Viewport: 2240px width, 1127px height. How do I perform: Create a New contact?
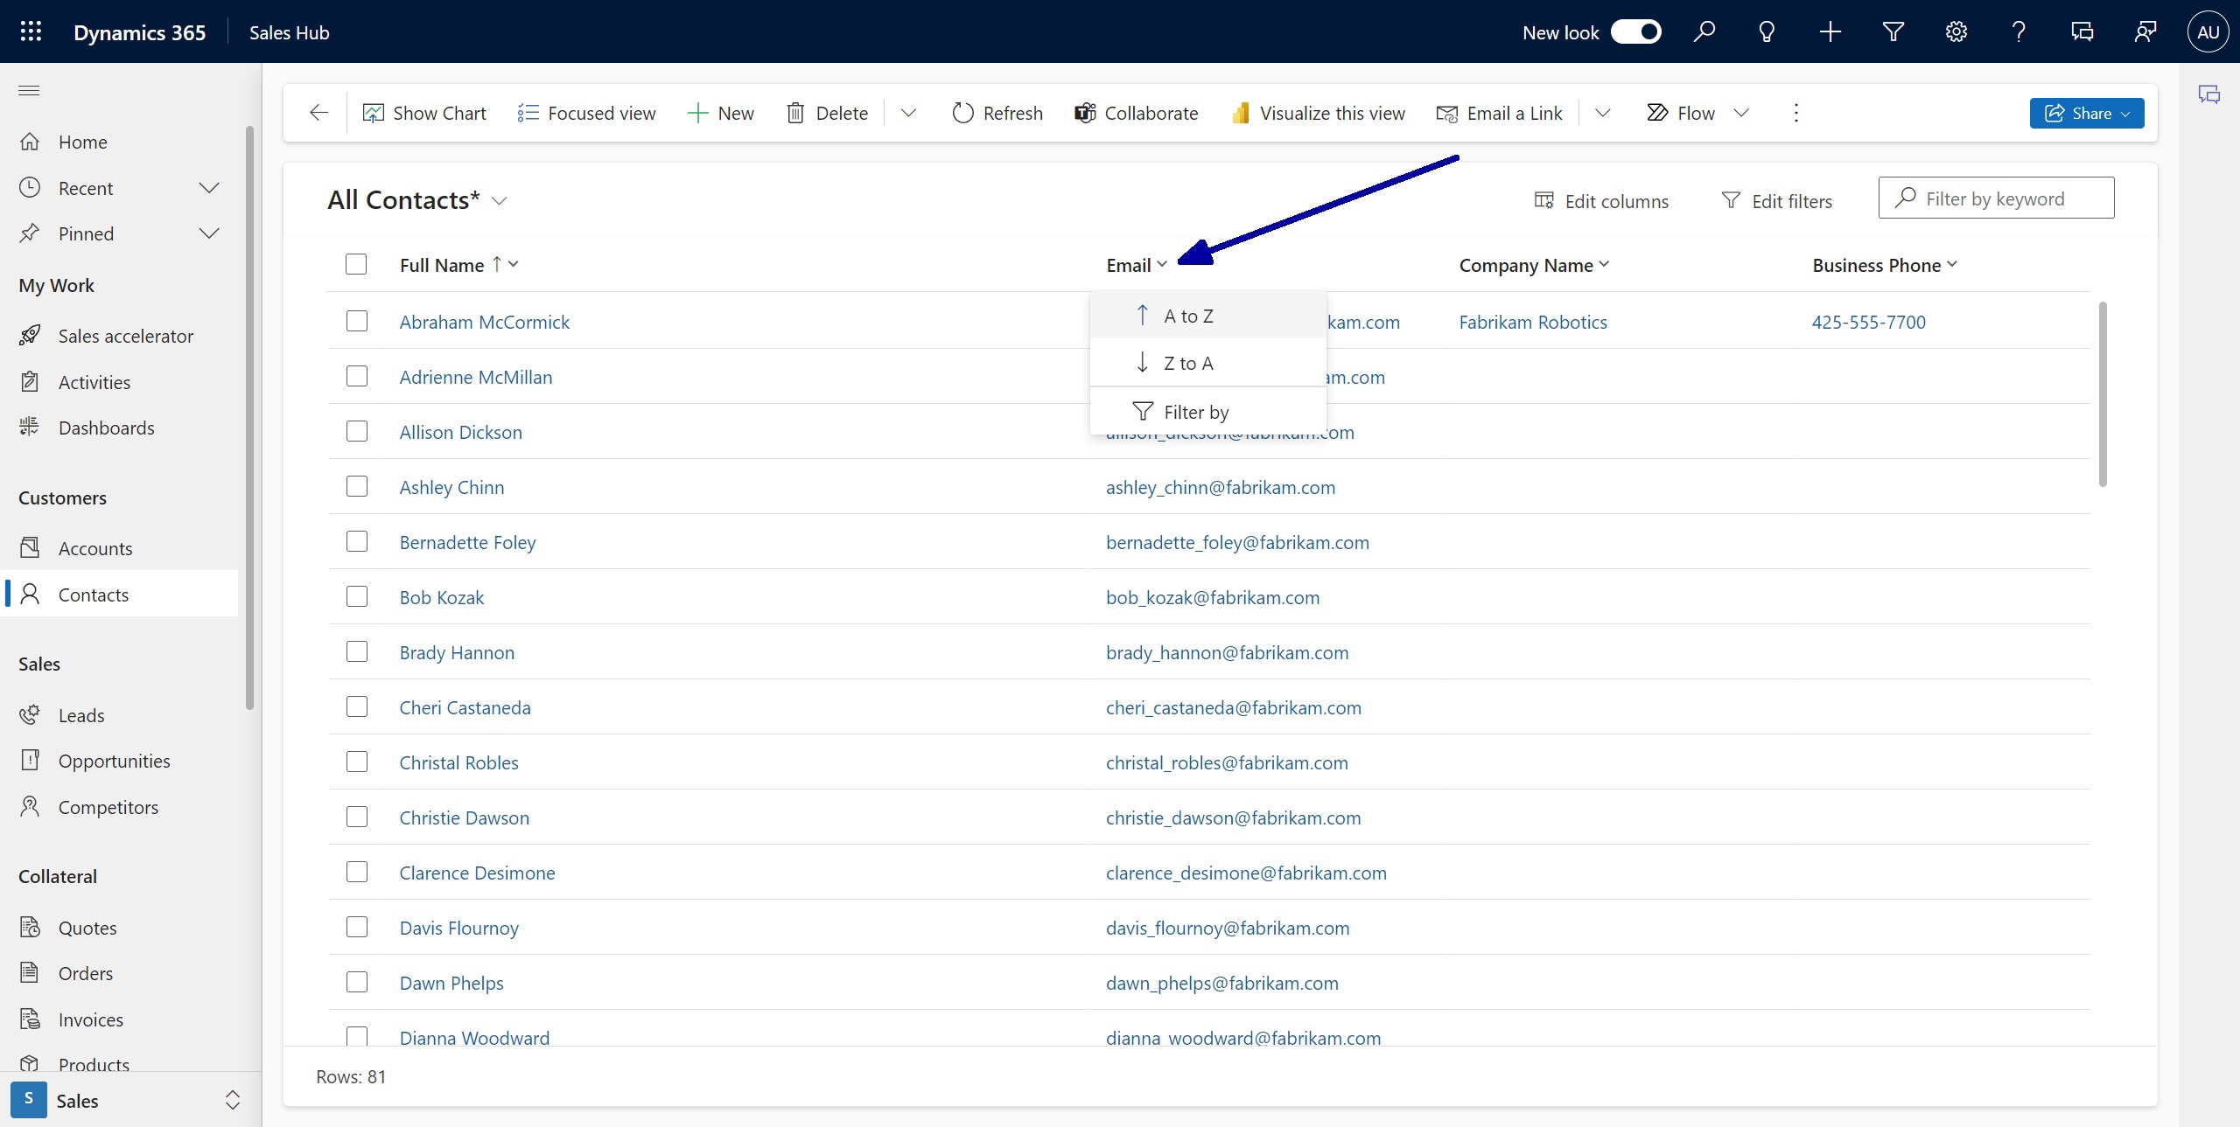point(720,113)
